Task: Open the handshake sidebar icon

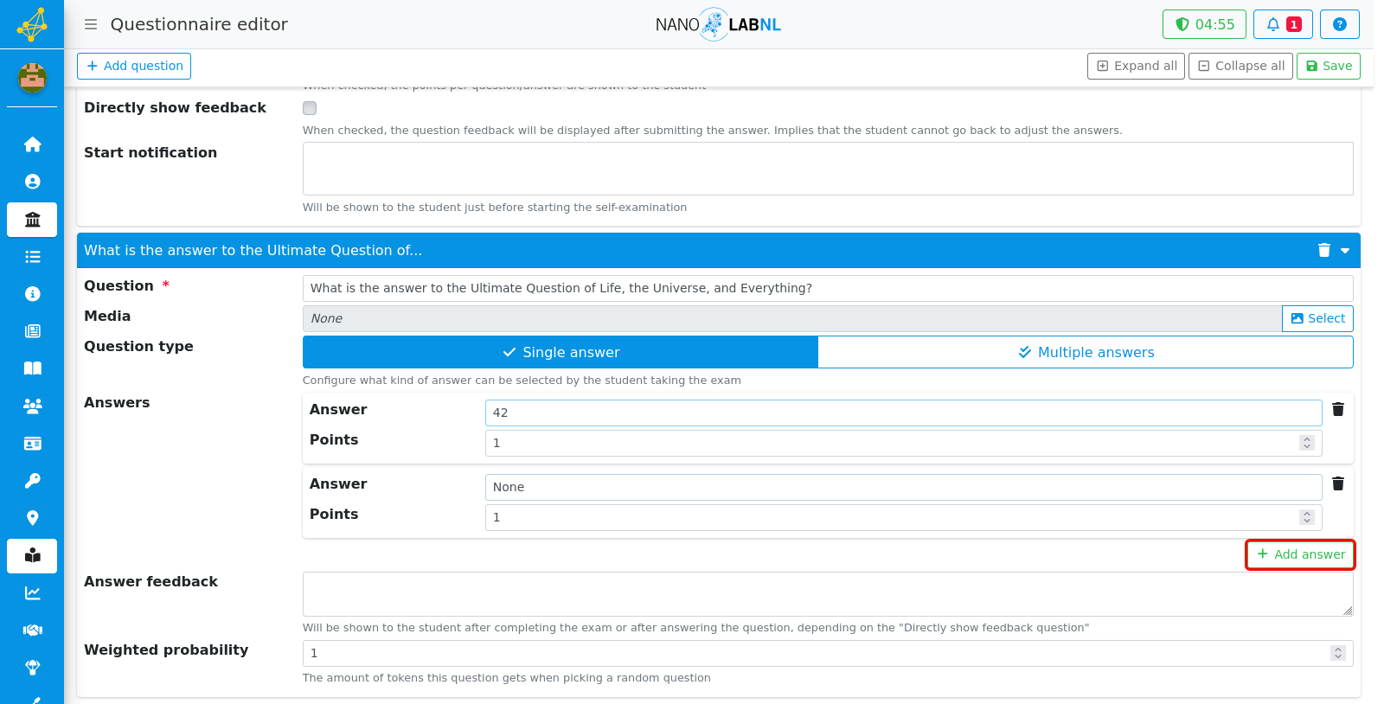Action: click(32, 630)
